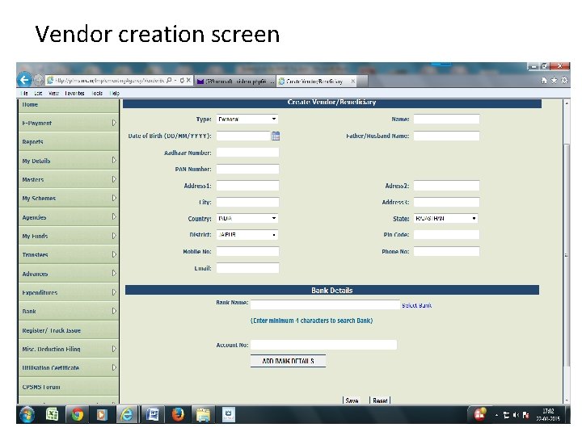Open the Country dropdown

point(247,218)
